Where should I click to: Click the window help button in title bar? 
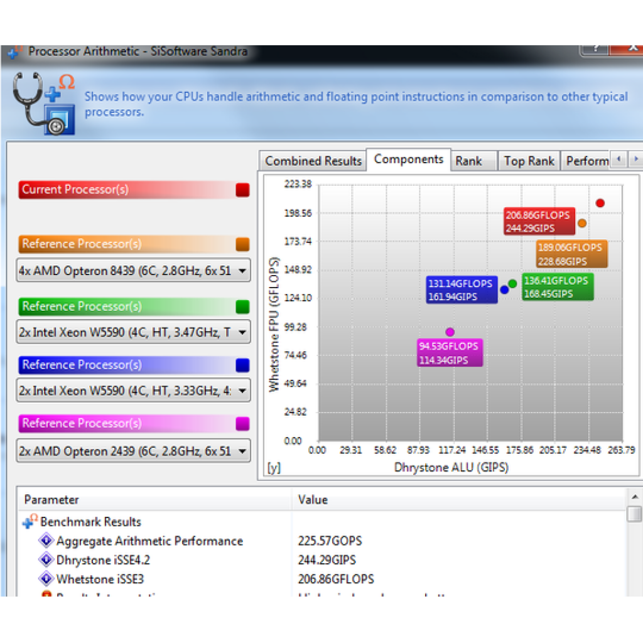[595, 50]
